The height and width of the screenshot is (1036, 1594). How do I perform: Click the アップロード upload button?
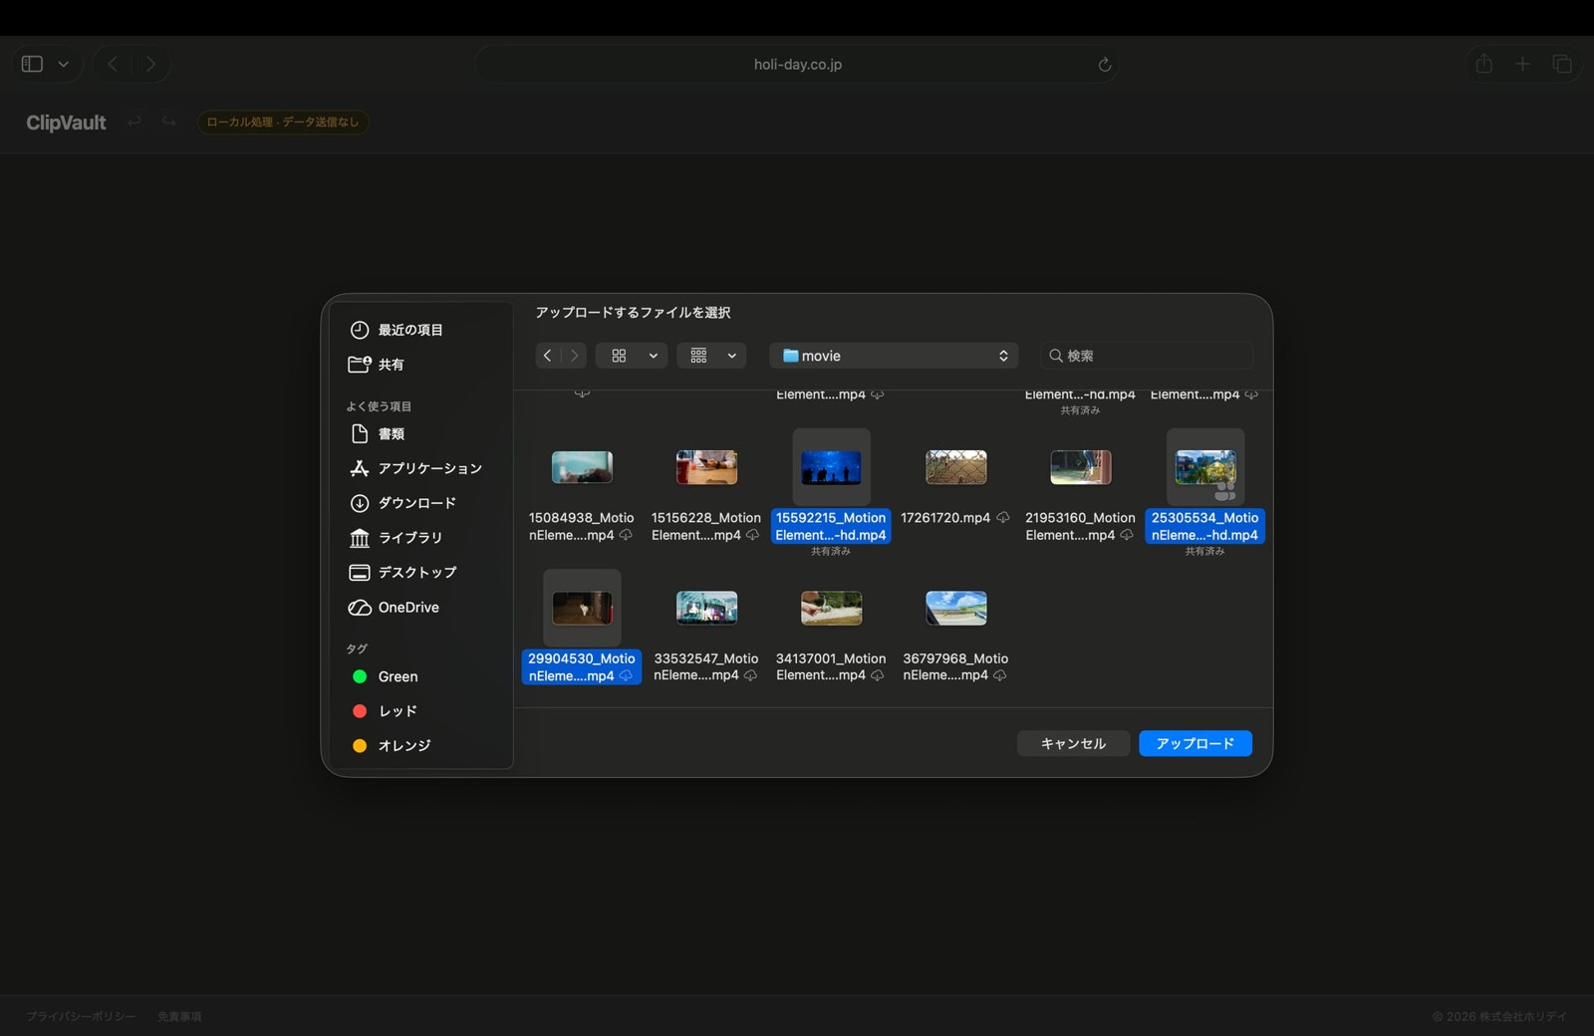(1195, 743)
